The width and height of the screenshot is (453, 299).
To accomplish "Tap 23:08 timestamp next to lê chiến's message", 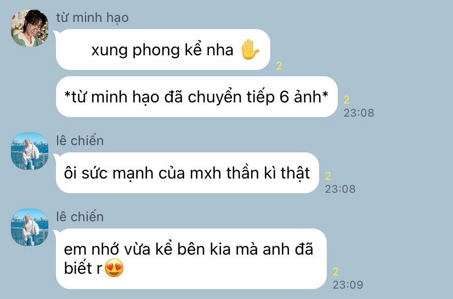I will point(340,189).
